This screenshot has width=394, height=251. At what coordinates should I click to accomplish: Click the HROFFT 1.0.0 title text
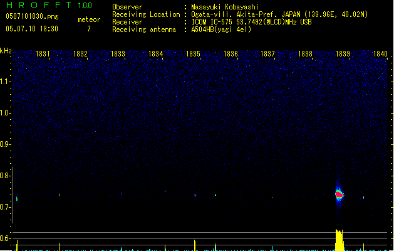click(x=49, y=5)
